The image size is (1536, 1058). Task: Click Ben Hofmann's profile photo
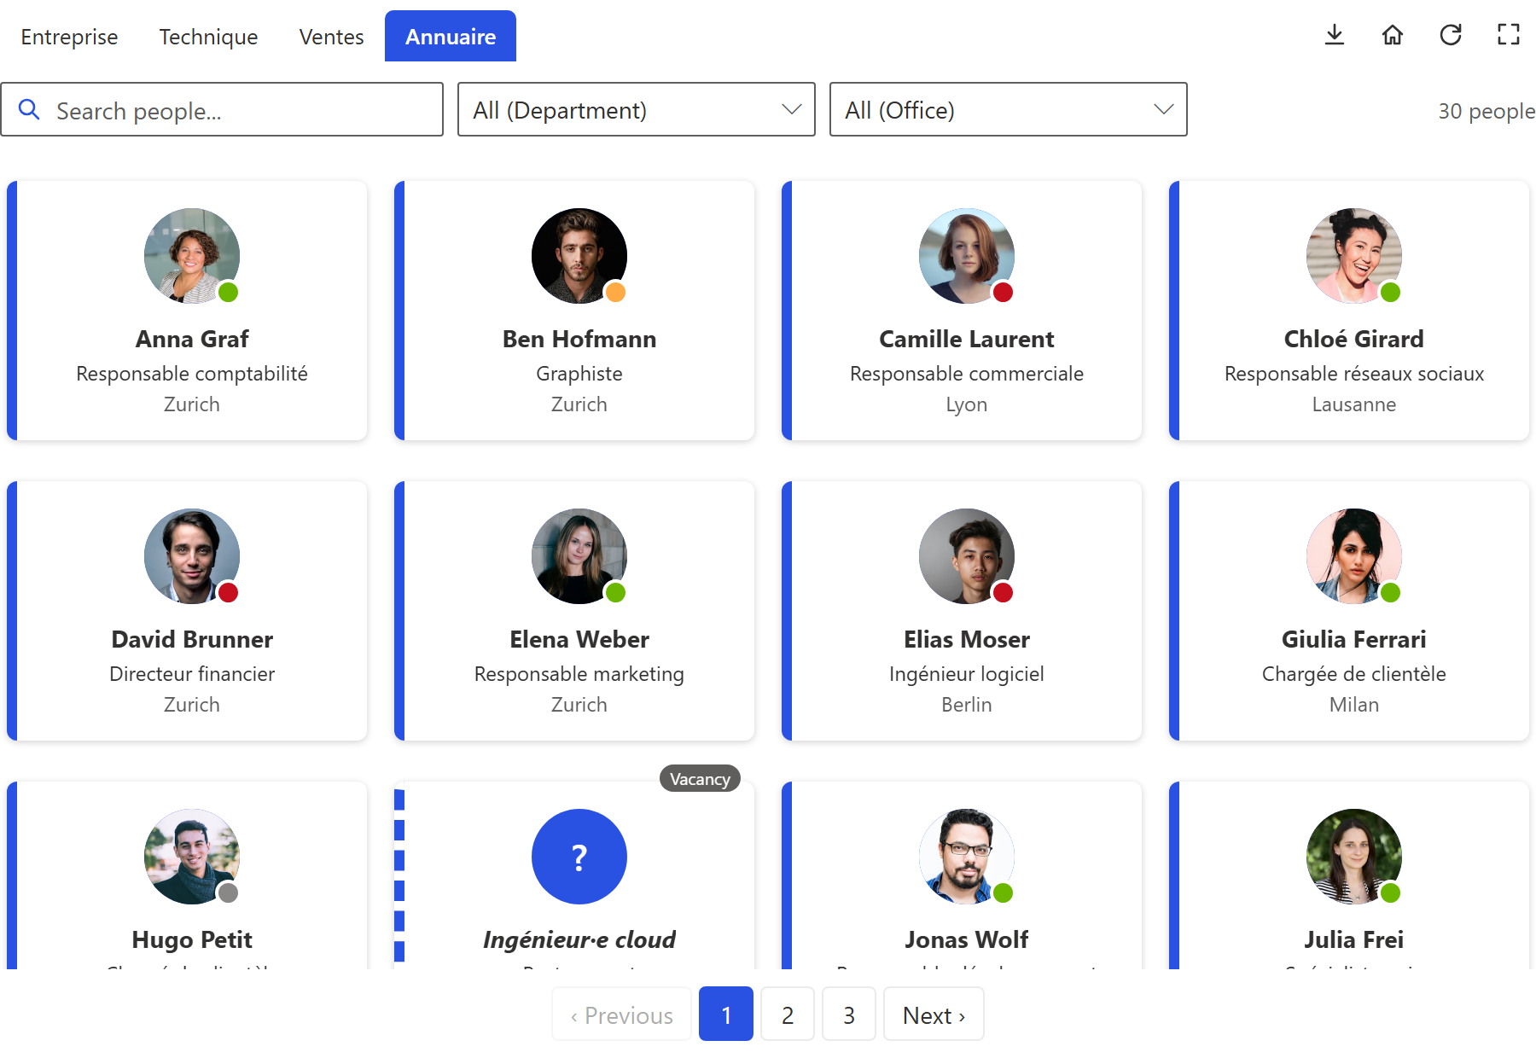point(579,256)
